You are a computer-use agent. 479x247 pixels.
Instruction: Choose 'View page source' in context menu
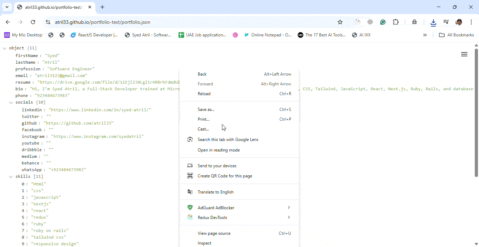pos(214,233)
